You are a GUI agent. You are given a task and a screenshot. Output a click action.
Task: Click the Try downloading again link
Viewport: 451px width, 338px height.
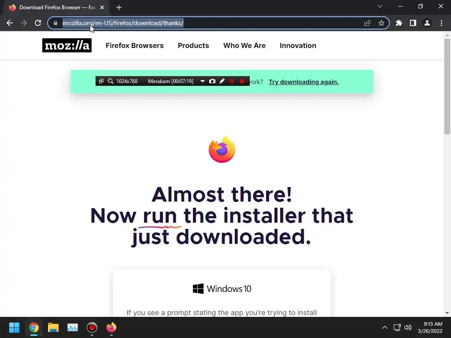pos(304,82)
